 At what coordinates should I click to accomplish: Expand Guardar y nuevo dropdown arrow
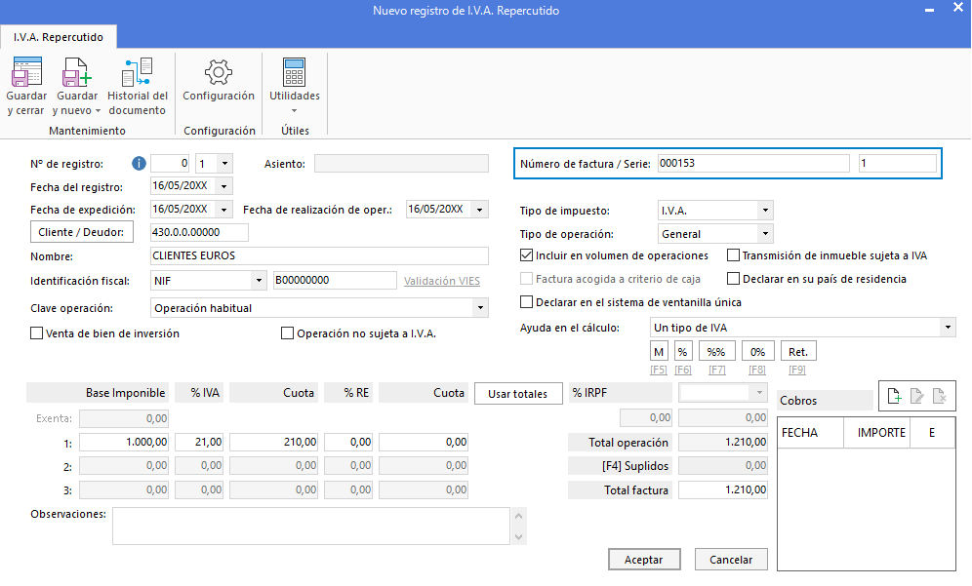pyautogui.click(x=98, y=111)
